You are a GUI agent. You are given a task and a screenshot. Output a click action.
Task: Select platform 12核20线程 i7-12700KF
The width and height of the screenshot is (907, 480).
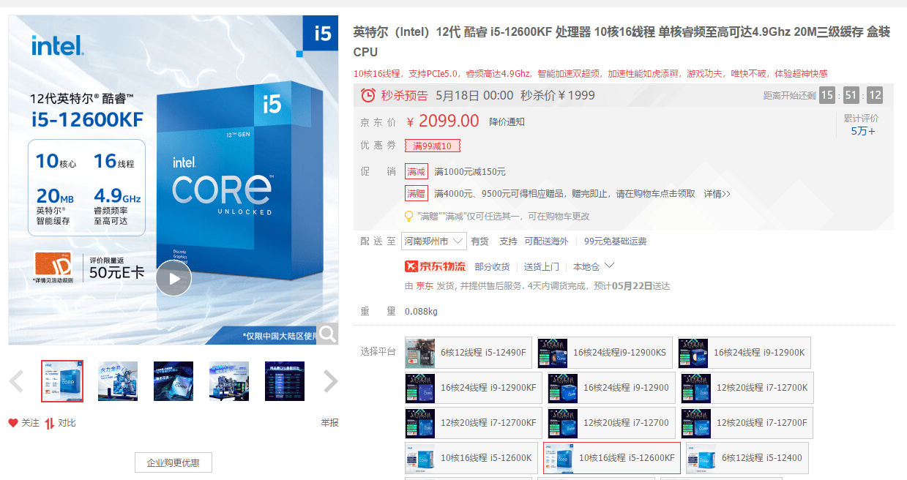[x=474, y=423]
